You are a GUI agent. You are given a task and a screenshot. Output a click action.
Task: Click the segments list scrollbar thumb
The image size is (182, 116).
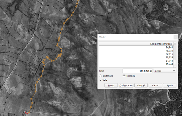click(x=175, y=52)
